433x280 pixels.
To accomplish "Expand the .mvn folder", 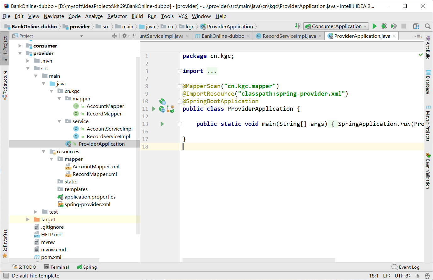I will click(28, 61).
